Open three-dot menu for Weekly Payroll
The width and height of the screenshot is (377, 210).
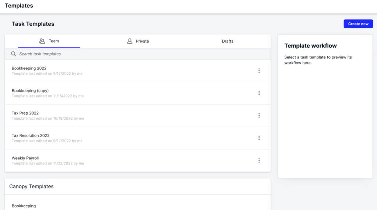coord(259,160)
